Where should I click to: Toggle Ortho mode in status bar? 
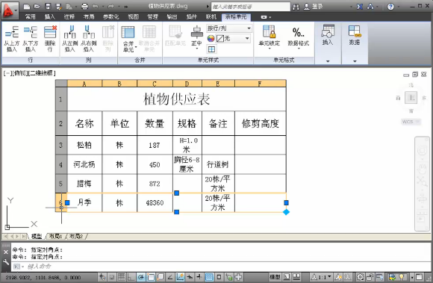[x=131, y=277]
